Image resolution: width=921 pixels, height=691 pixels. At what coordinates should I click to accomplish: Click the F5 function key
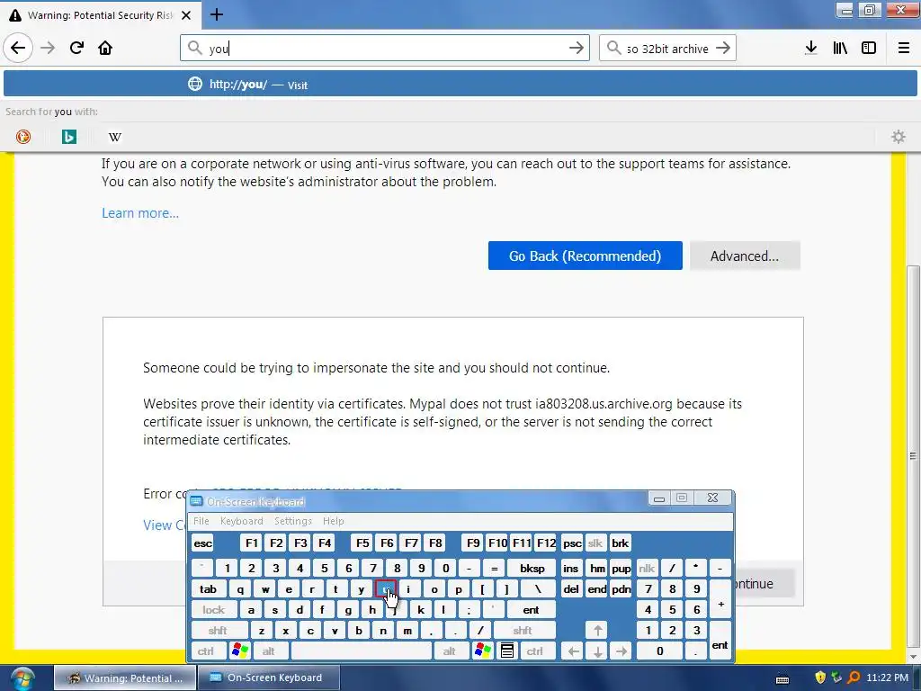pos(362,543)
